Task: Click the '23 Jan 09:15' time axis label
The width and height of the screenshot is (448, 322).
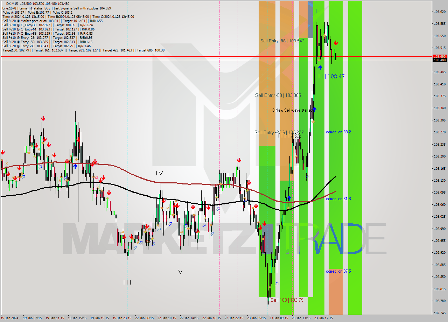Action: 279,318
